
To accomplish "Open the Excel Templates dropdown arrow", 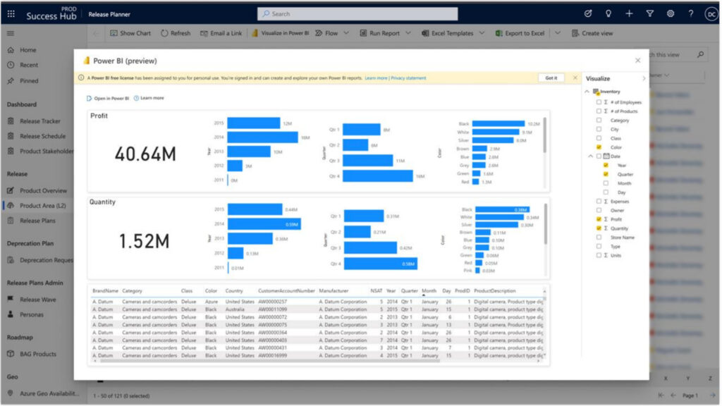I will (482, 33).
